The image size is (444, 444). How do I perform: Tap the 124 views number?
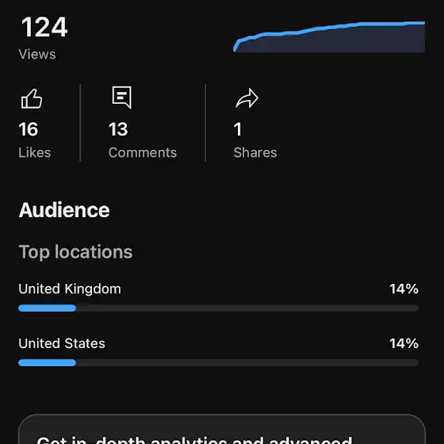pyautogui.click(x=44, y=27)
